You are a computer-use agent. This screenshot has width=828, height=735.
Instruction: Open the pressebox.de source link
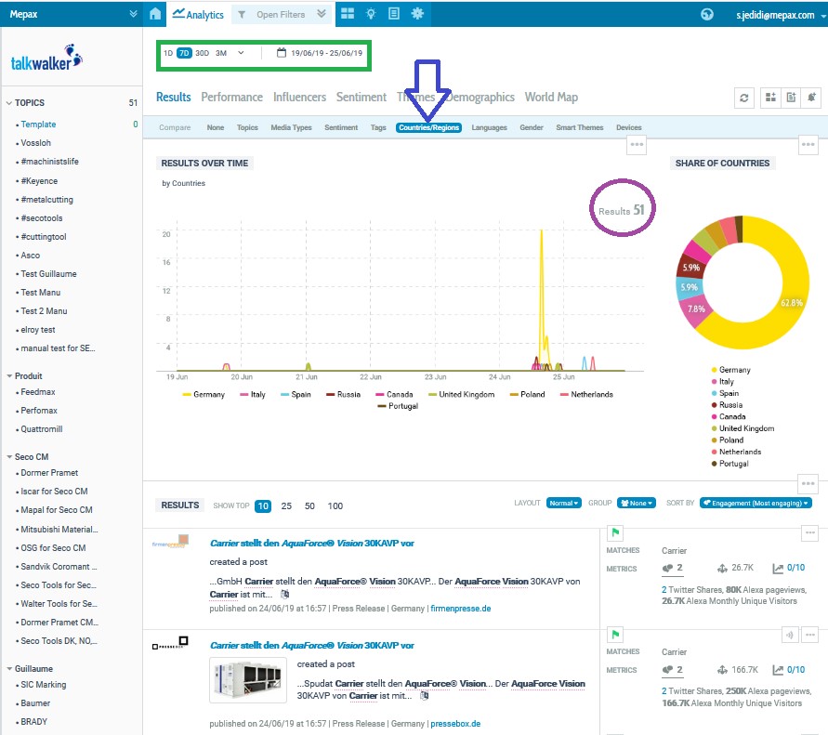454,724
